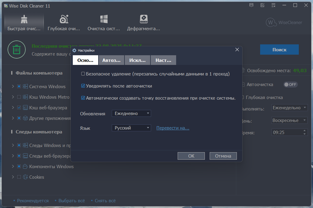Open the Перевести на... link
This screenshot has height=208, width=313.
click(x=173, y=128)
